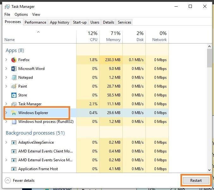Select the Firefox process name

pyautogui.click(x=24, y=60)
